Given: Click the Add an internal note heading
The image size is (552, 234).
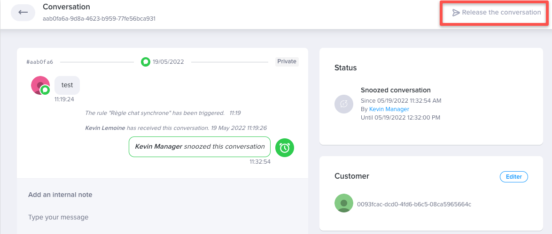Looking at the screenshot, I should pos(60,195).
